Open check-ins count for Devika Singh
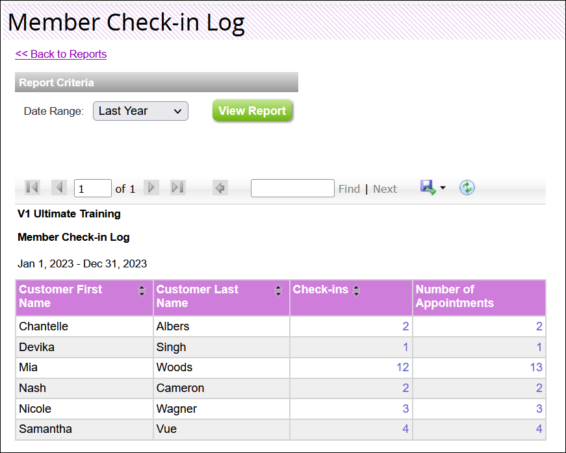 [x=405, y=347]
